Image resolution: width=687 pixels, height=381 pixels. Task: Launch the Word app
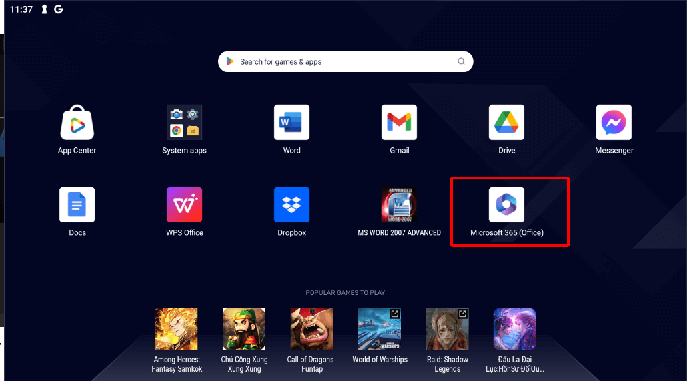click(291, 123)
